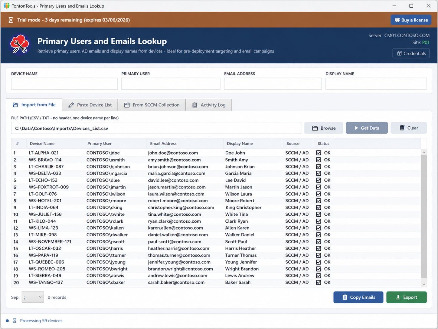Click the 0 records label
438x329 pixels.
pos(57,297)
